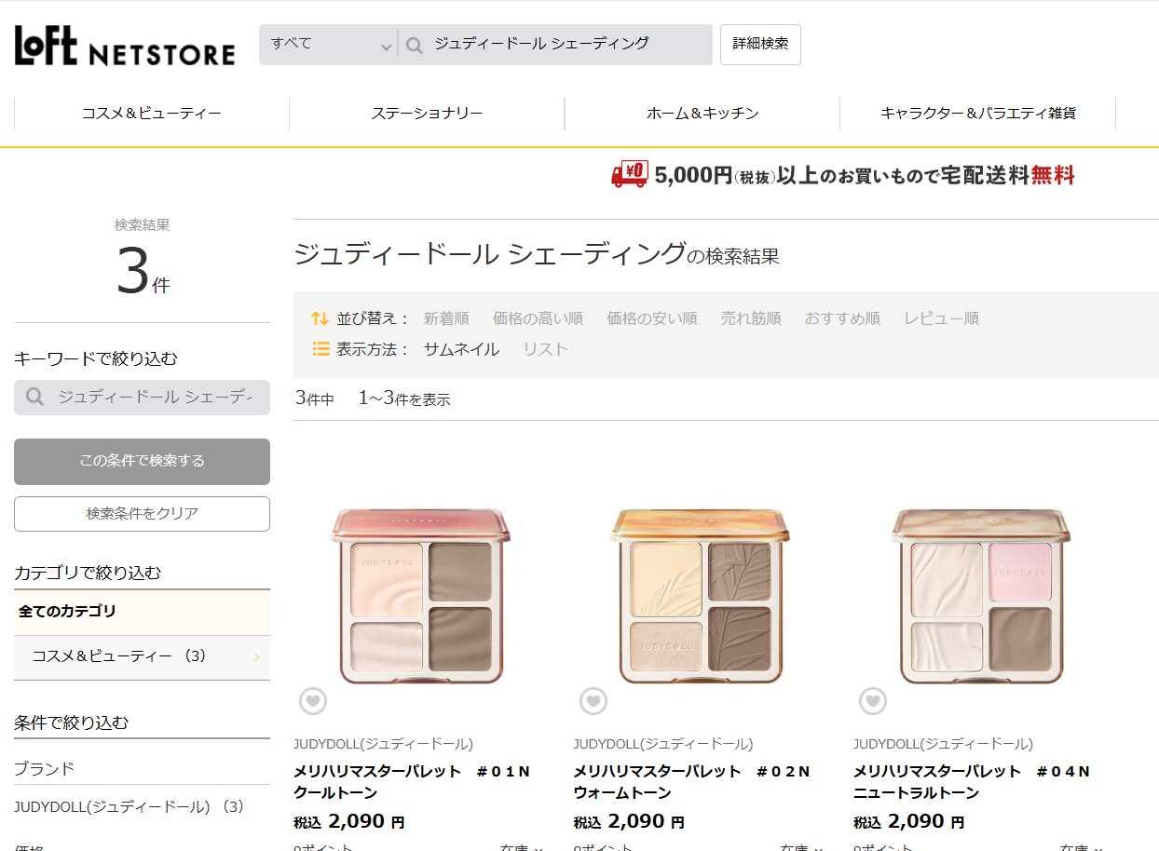
Task: Click the この条件で検索する button
Action: 142,462
